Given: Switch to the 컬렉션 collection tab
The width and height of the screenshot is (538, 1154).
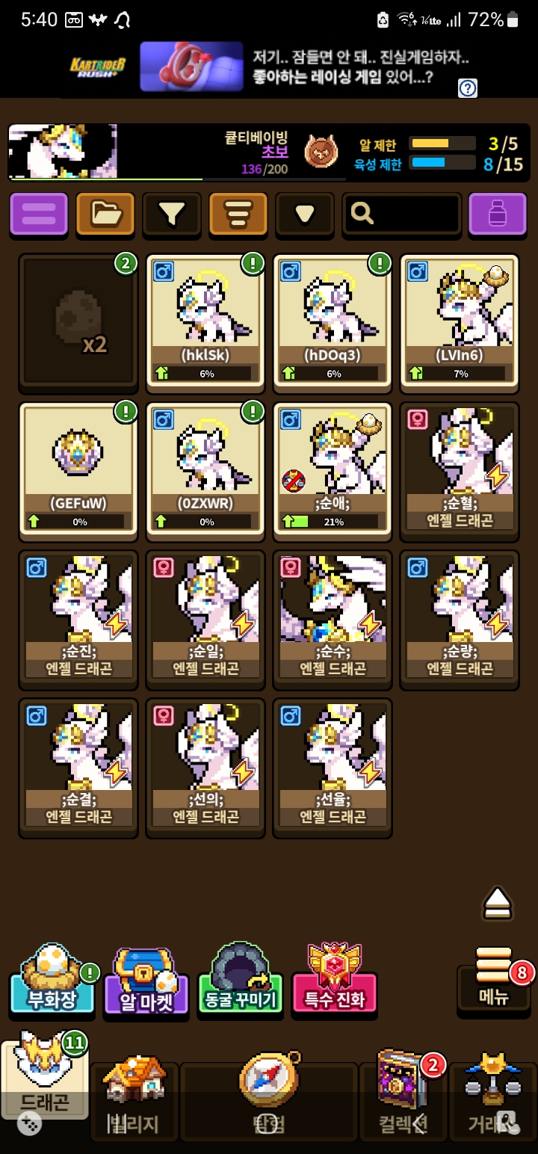Looking at the screenshot, I should [x=403, y=1095].
